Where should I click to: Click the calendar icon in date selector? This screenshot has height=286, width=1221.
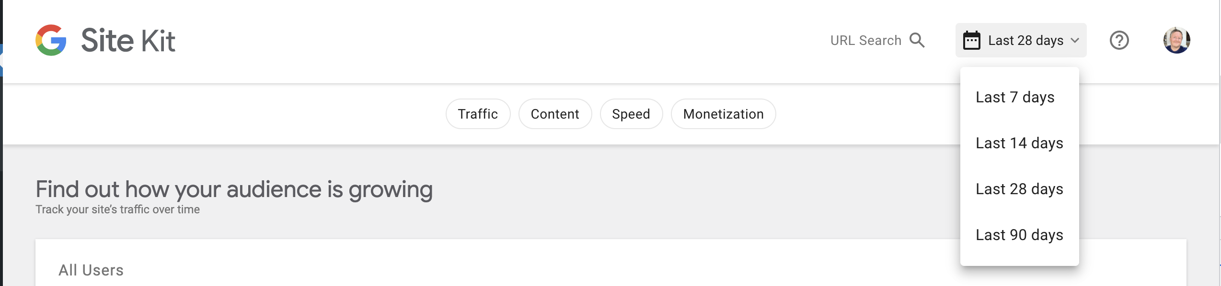tap(971, 40)
